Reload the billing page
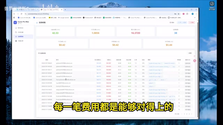Viewport: 223px width, 125px height. pyautogui.click(x=22, y=14)
